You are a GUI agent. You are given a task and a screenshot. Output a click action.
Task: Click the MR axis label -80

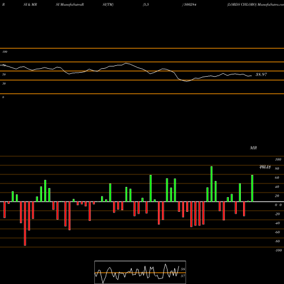click(x=277, y=241)
